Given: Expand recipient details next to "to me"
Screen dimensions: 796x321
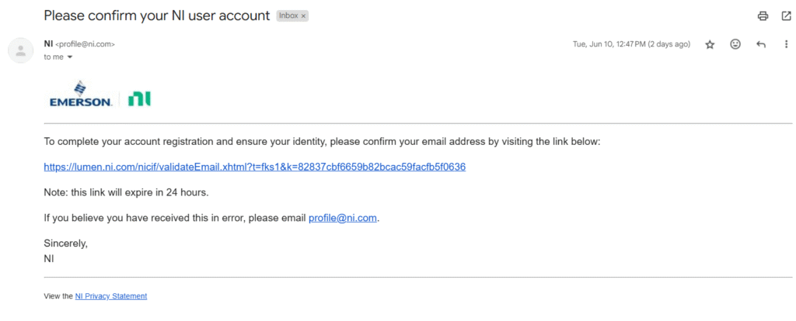Looking at the screenshot, I should pos(69,57).
